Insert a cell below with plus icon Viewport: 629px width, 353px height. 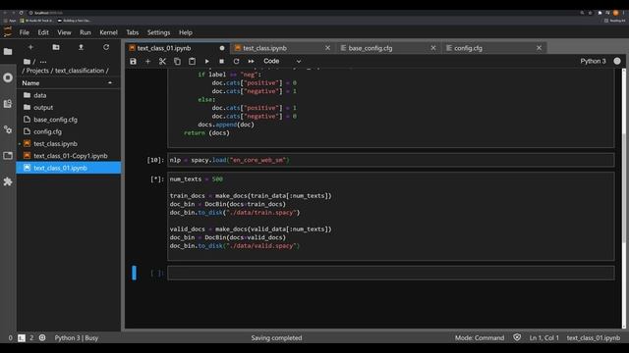(147, 61)
